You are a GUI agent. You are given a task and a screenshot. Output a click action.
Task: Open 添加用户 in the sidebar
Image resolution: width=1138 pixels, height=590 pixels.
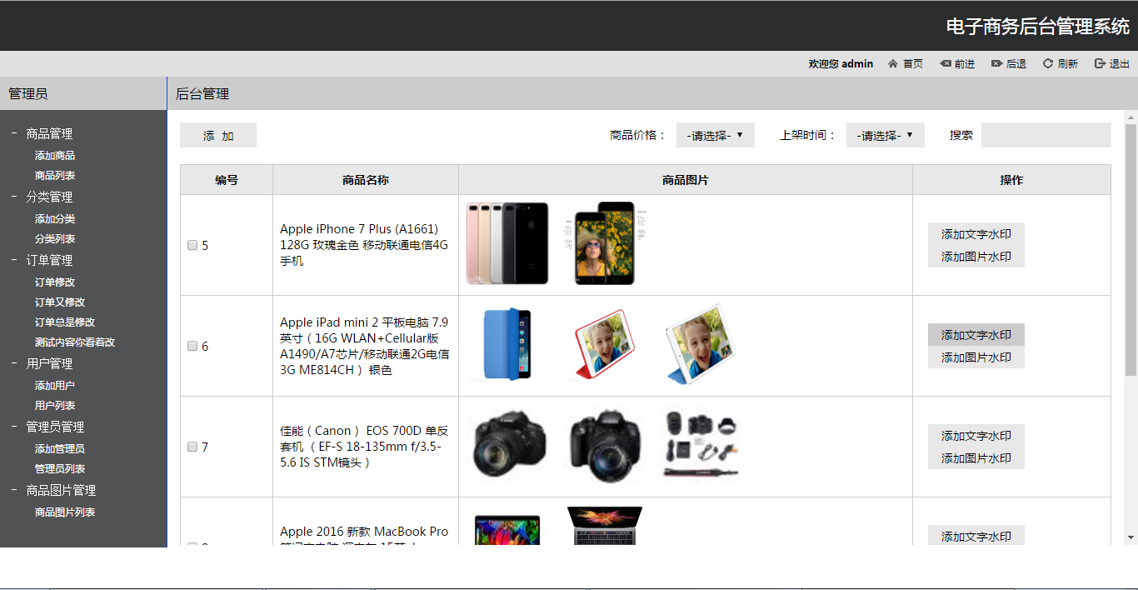coord(55,386)
